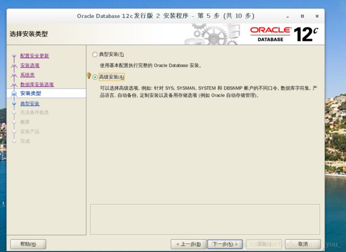Click the step node icon beside 配置安全更新
Screen dimensions: 346x252
(x=14, y=56)
